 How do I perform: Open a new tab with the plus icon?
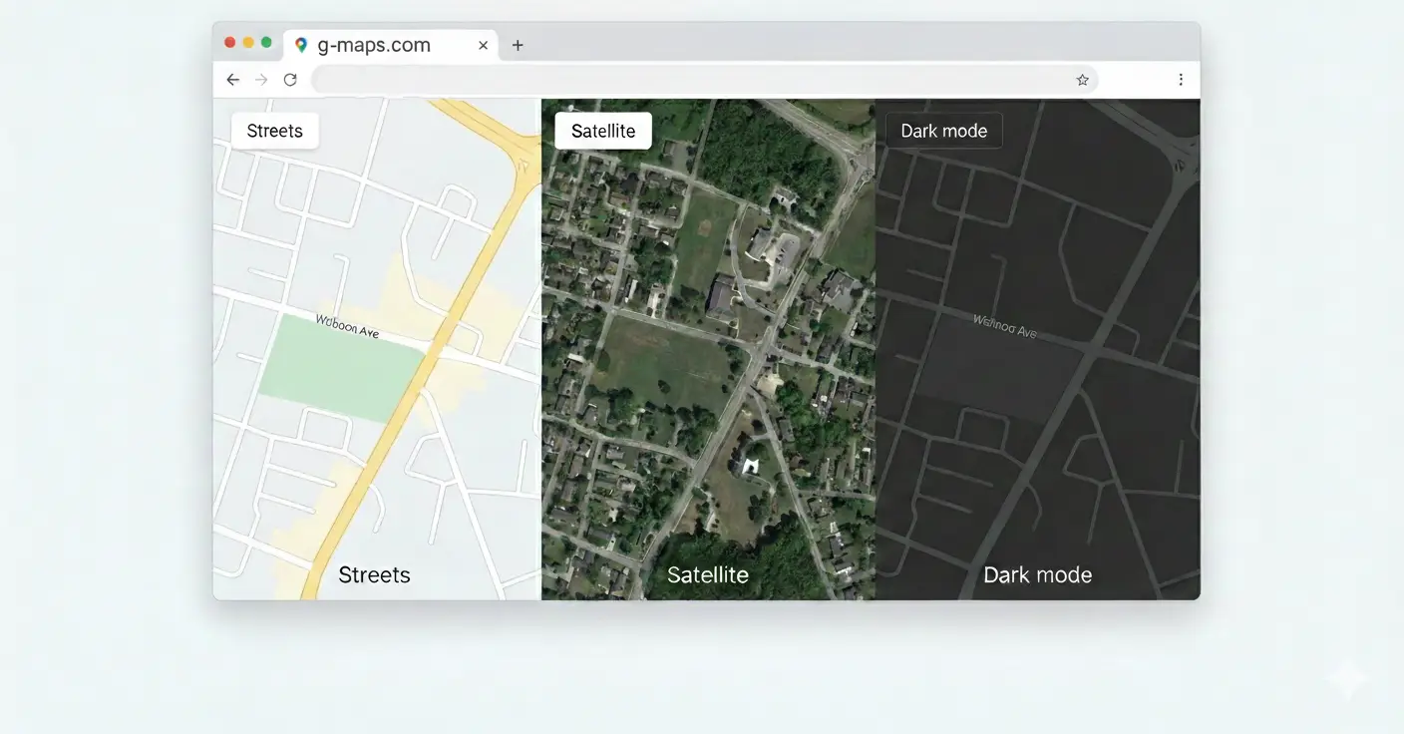pyautogui.click(x=518, y=45)
